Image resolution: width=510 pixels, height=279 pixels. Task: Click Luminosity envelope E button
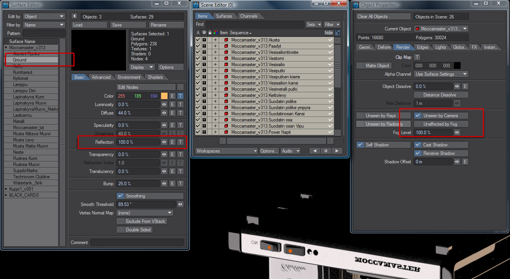click(x=172, y=105)
